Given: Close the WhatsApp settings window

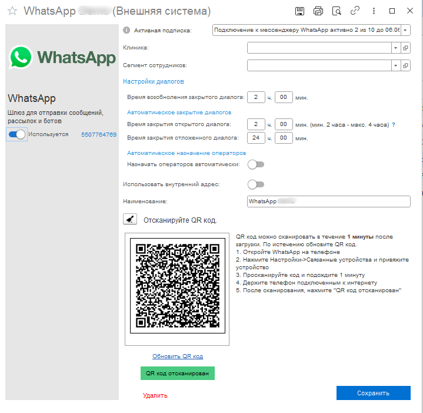Looking at the screenshot, I should tap(410, 11).
